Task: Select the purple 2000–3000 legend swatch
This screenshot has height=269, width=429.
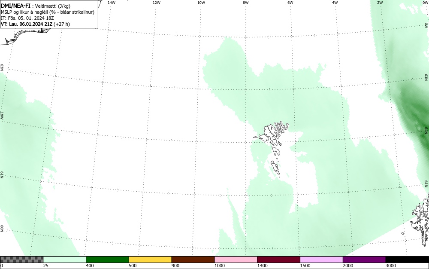Action: tap(364, 260)
